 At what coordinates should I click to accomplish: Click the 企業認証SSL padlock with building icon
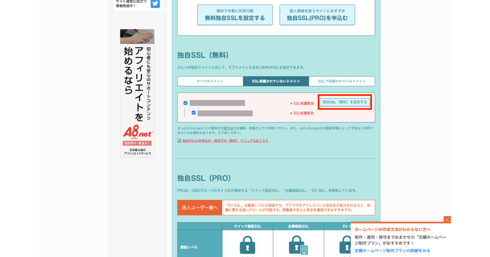298,245
